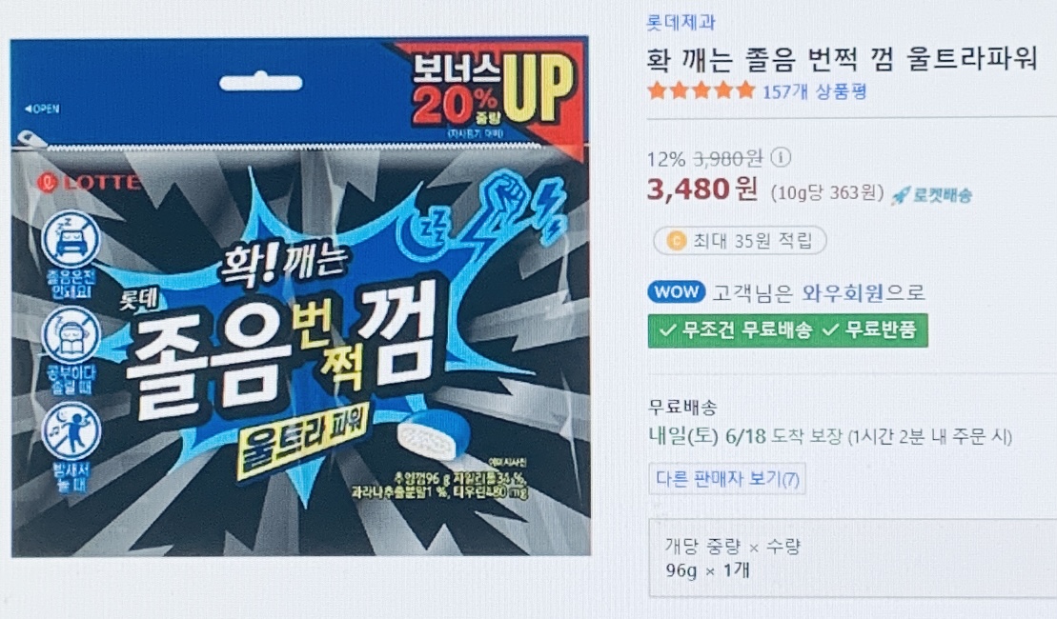Click the 무조건 무료배송 checkmark label
Screen dimensions: 1057x619
736,330
